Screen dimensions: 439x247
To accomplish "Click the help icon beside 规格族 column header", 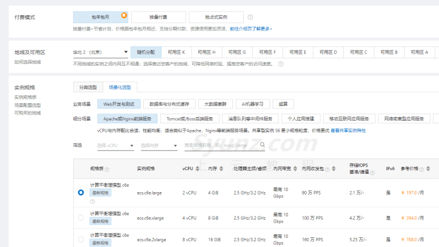I will coord(107,169).
